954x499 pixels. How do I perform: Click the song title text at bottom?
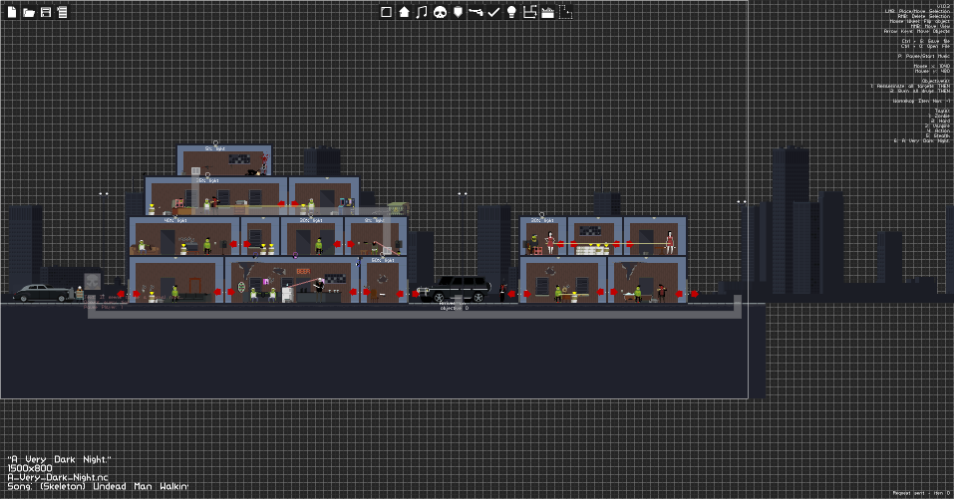pos(98,486)
